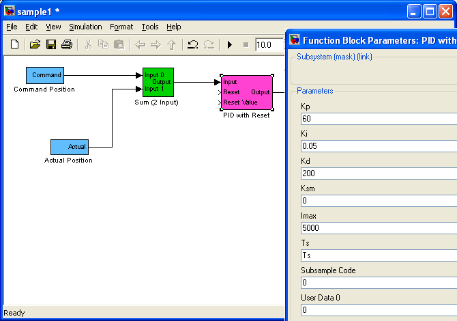
Task: Open the Tools menu
Action: click(150, 27)
